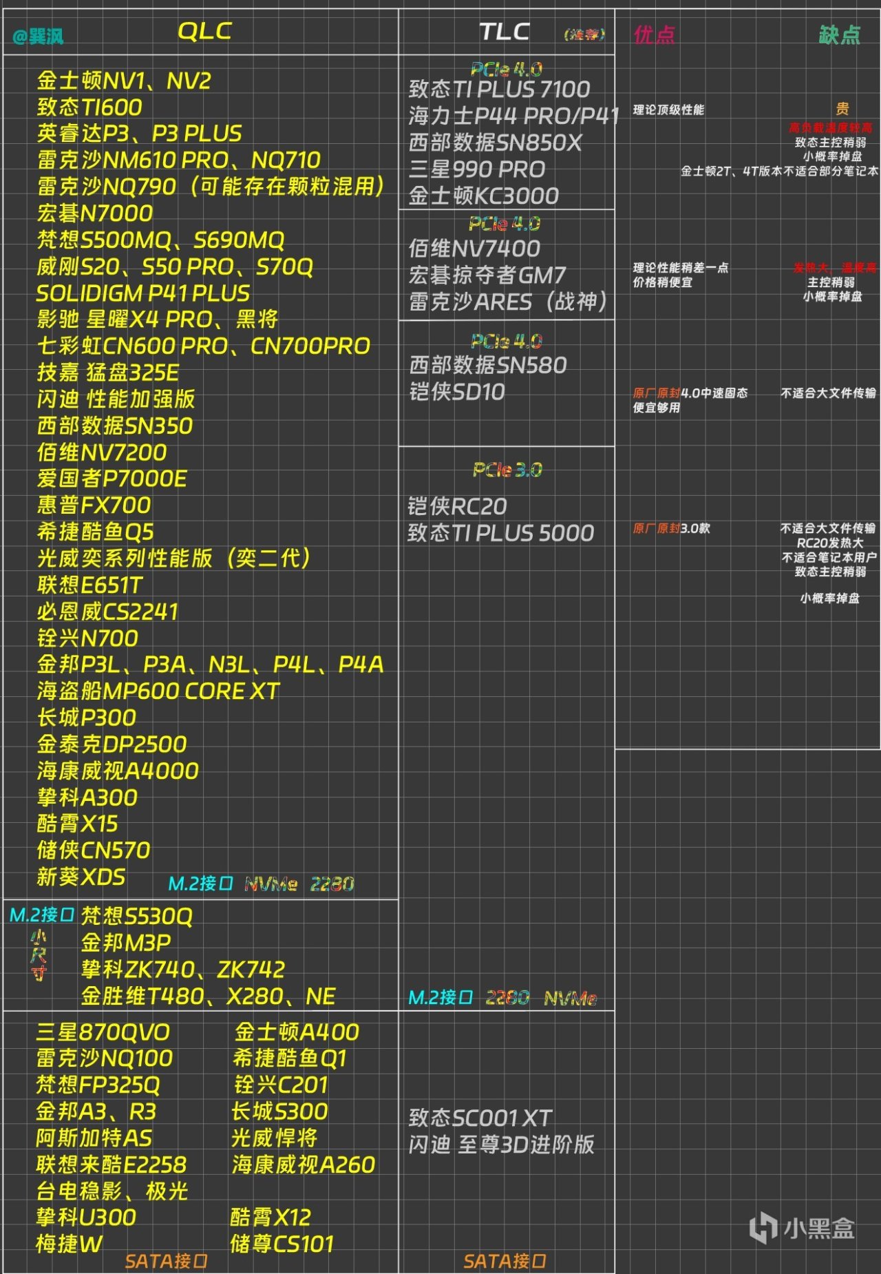Click the 雷克沙NQ790 mixed-particle note row
The height and width of the screenshot is (1274, 881).
click(211, 187)
